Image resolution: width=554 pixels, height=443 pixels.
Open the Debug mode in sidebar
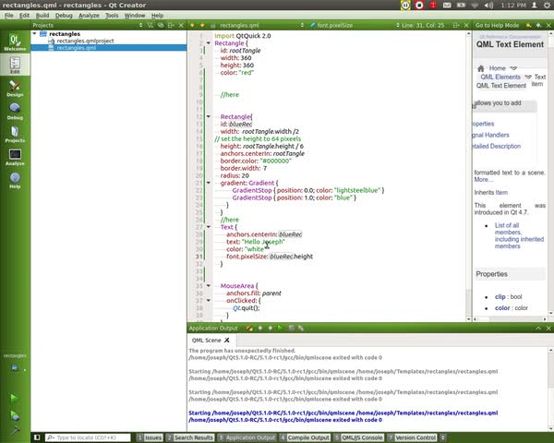(15, 111)
